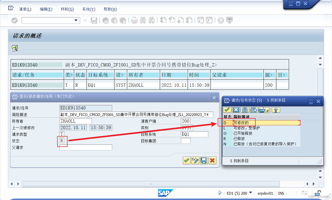Click the details magnifier icon under 请求的概述
Image resolution: width=332 pixels, height=200 pixels.
15,48
